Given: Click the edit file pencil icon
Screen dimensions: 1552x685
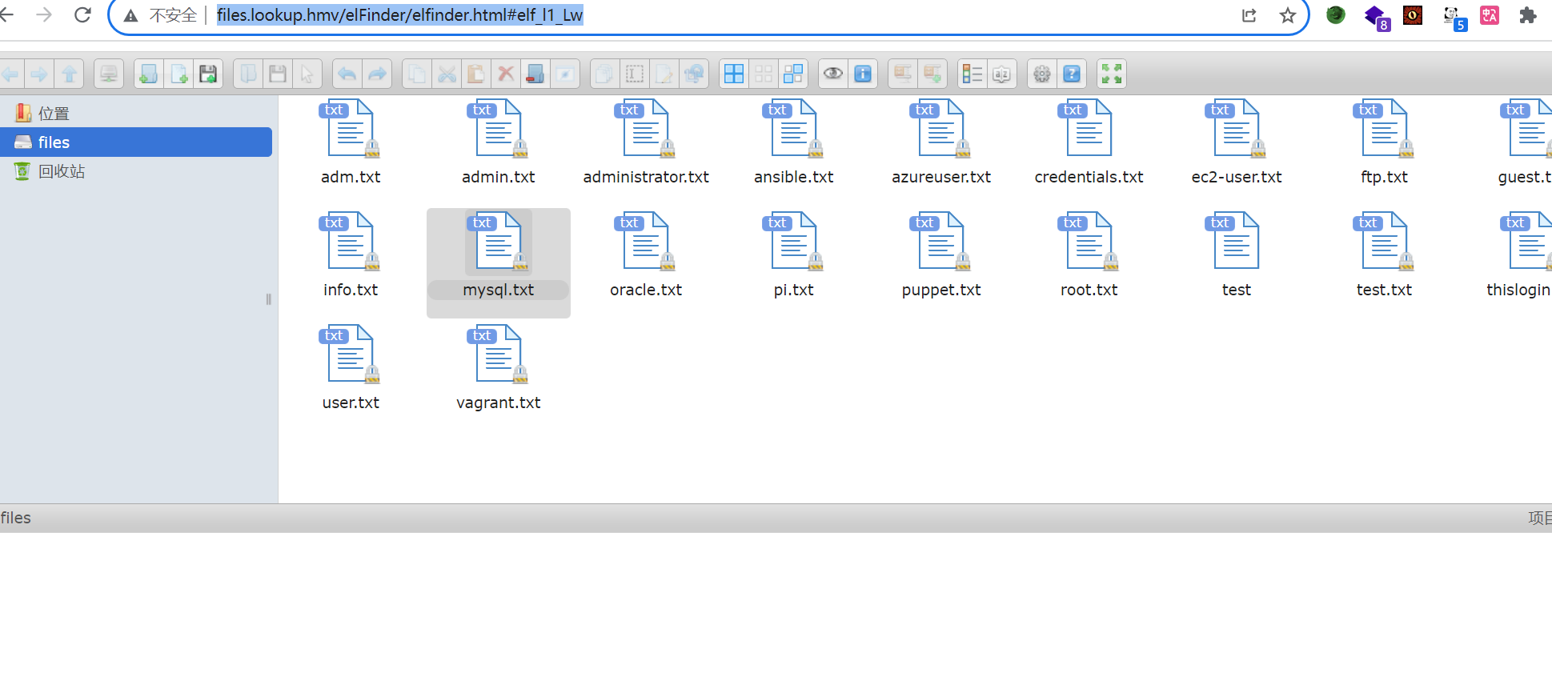Looking at the screenshot, I should point(664,74).
